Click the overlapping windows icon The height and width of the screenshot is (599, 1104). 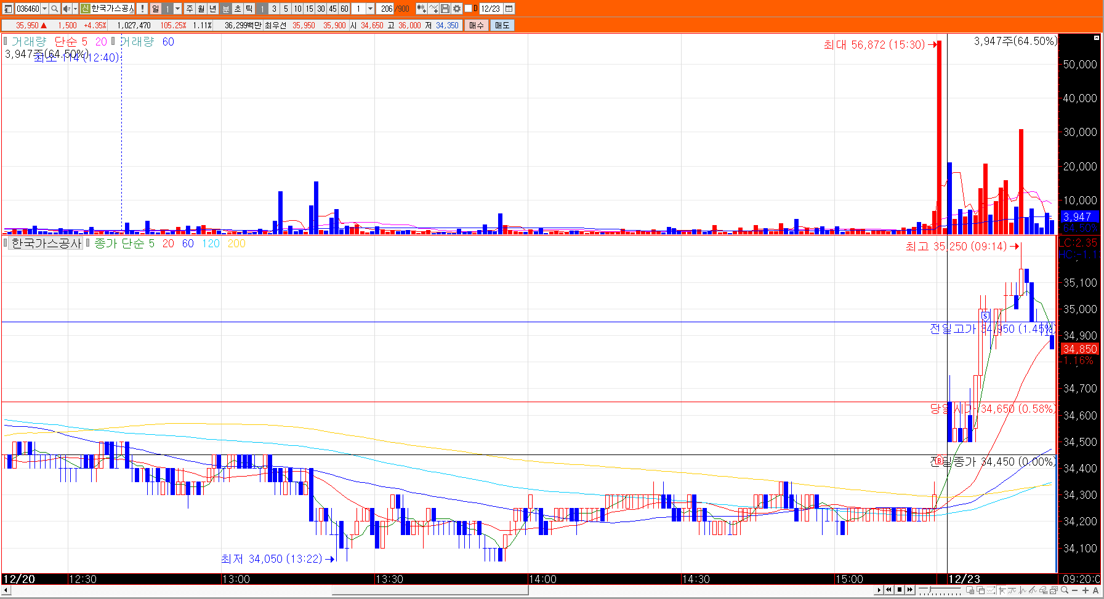(x=980, y=590)
